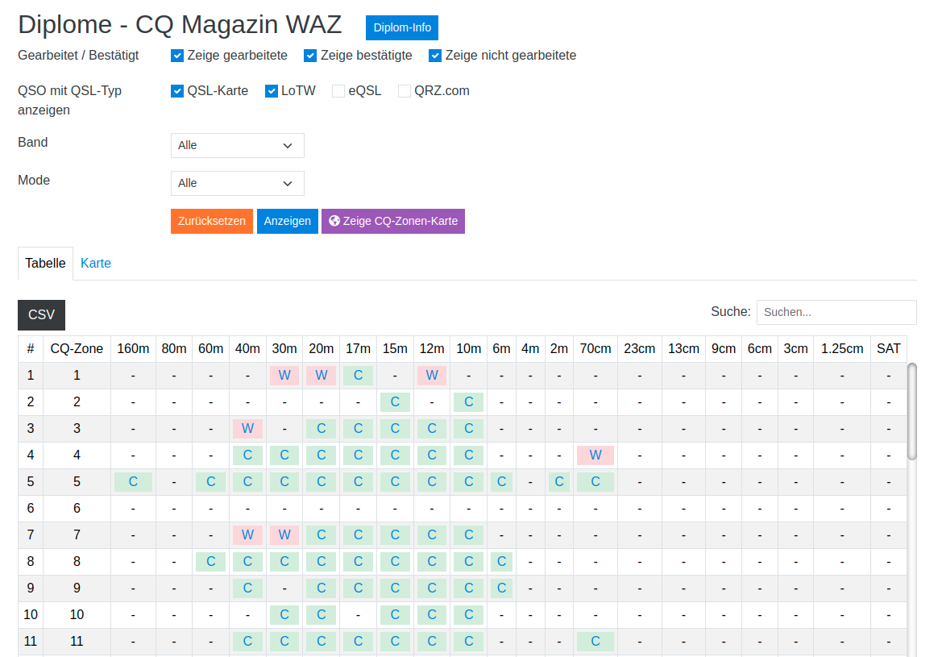The width and height of the screenshot is (942, 657).
Task: Open the Mode dropdown
Action: [238, 183]
